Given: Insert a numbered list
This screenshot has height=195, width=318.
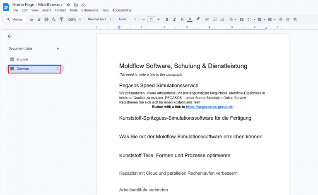Looking at the screenshot, I should [x=270, y=19].
